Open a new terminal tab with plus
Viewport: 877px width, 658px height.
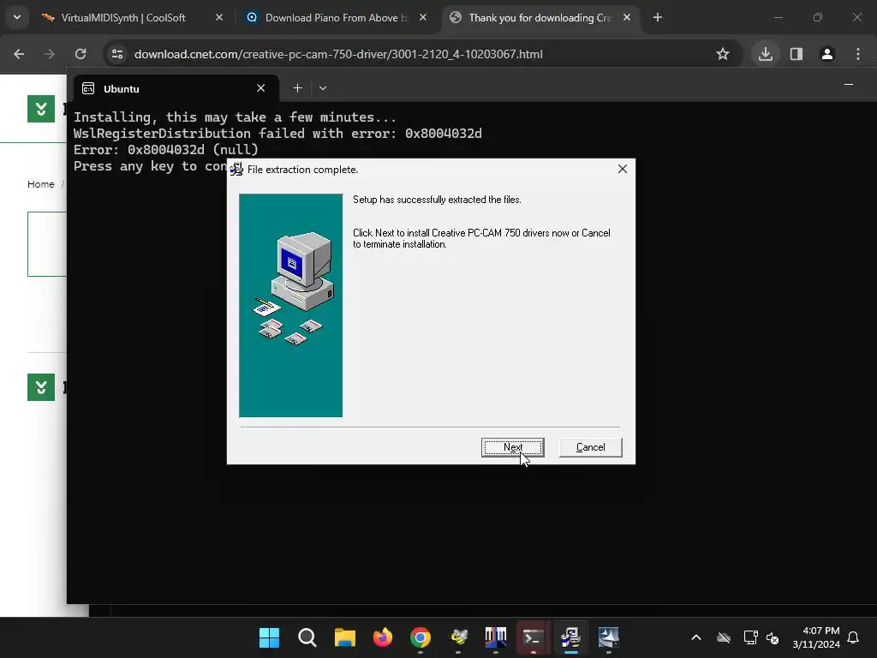297,88
